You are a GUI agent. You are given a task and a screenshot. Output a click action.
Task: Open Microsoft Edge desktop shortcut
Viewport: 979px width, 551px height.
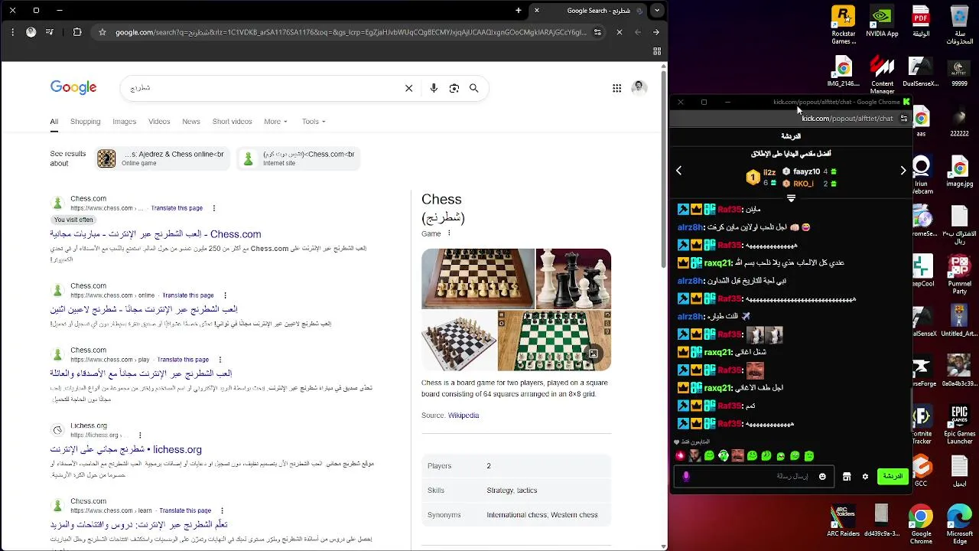coord(959,523)
